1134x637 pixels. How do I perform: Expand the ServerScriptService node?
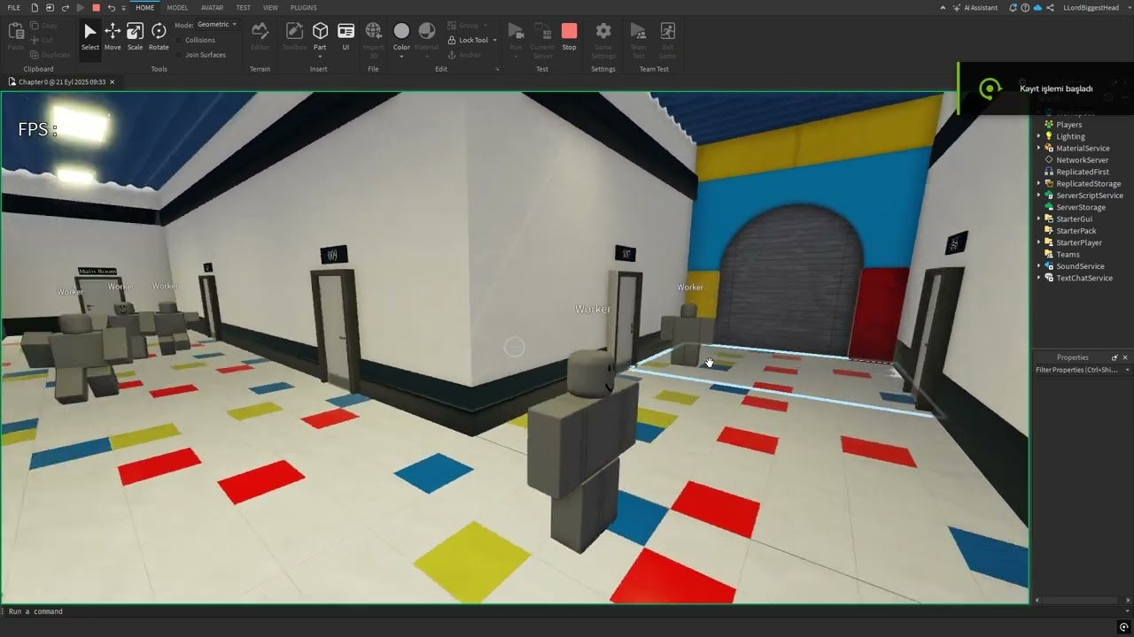tap(1039, 196)
